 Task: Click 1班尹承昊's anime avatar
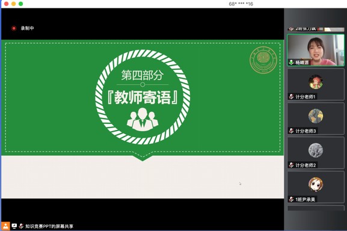pos(316,184)
